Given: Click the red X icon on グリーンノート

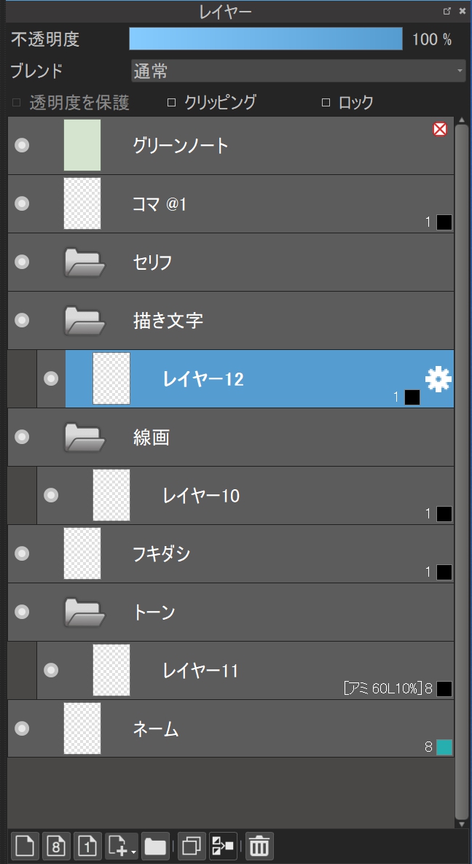Looking at the screenshot, I should 439,130.
